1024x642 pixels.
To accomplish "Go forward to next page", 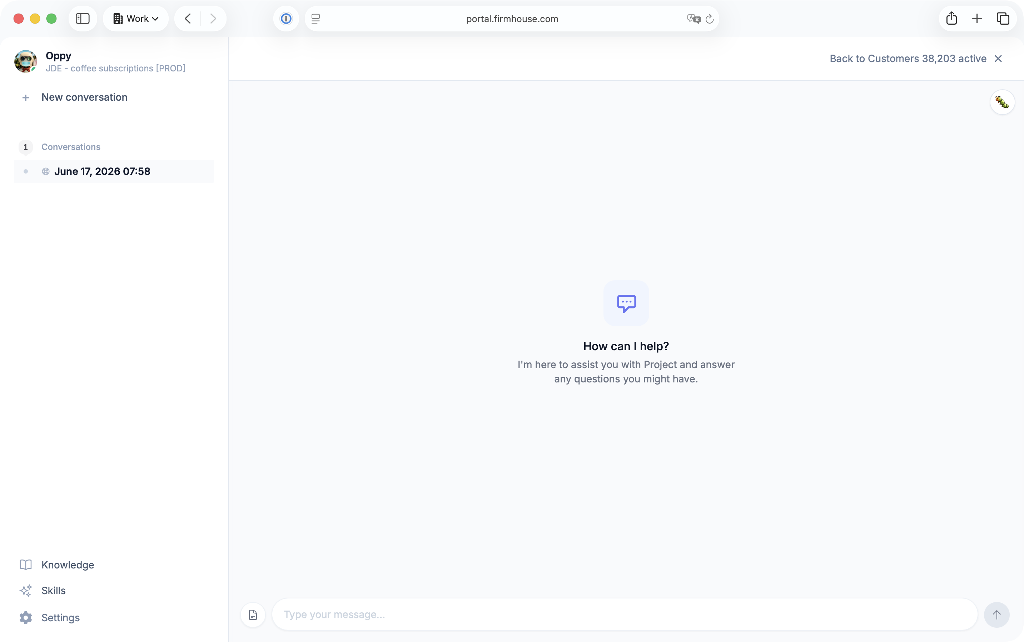I will point(213,19).
